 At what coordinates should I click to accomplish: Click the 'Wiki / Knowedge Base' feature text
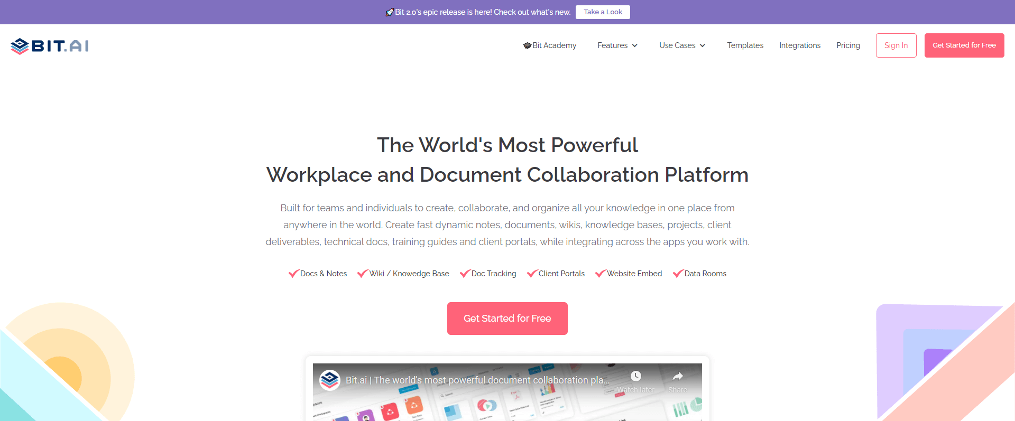pyautogui.click(x=409, y=274)
